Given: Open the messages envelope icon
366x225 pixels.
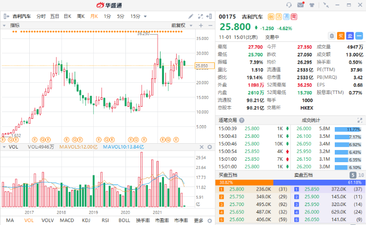Looking at the screenshot, I should 301,5.
